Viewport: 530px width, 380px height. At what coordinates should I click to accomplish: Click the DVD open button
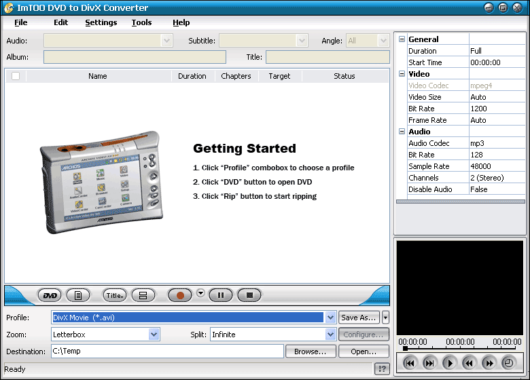click(x=50, y=296)
